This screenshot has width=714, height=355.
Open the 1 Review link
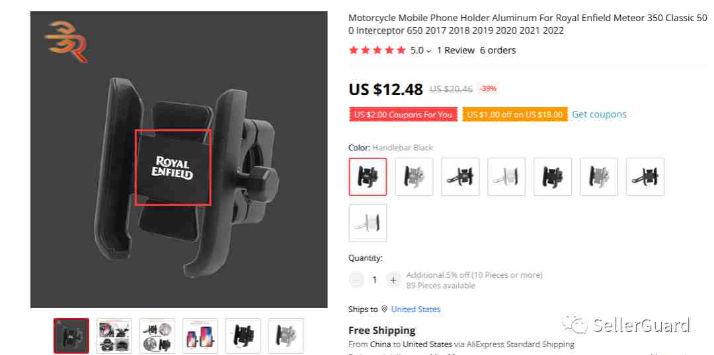click(456, 50)
